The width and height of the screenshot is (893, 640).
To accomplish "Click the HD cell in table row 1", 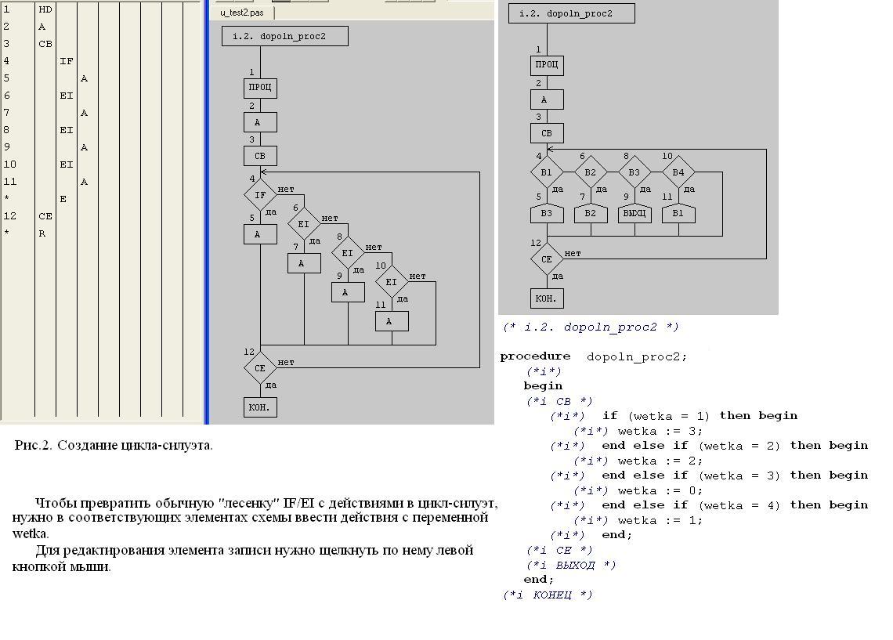I will pos(45,10).
